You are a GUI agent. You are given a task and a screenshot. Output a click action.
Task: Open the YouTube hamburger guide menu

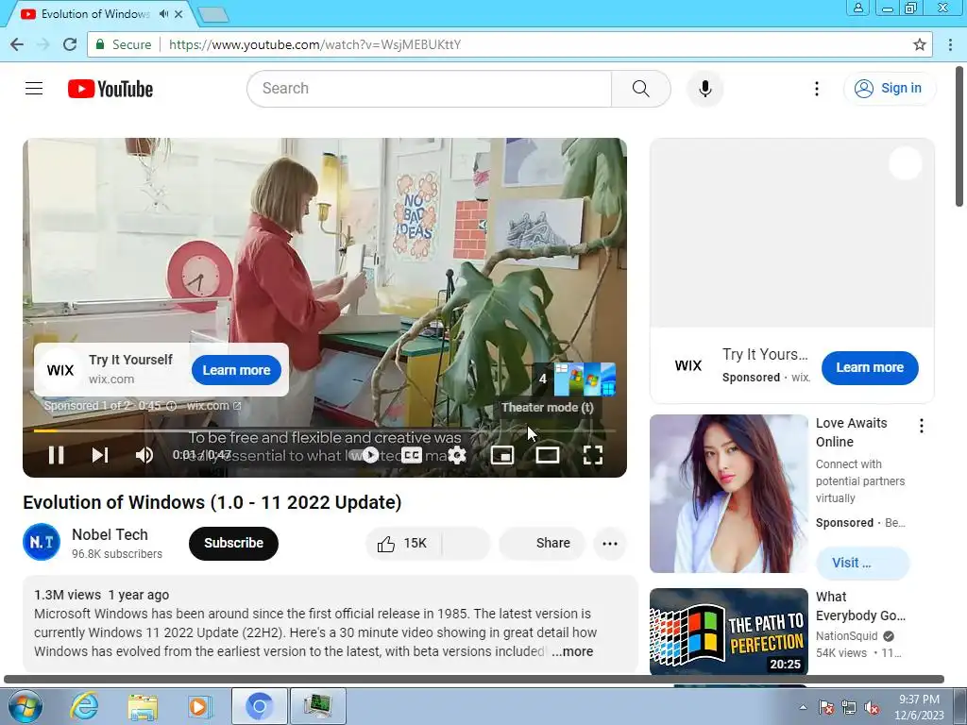(34, 89)
